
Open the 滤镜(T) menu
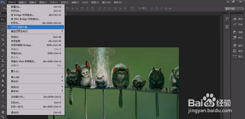[x=75, y=3]
